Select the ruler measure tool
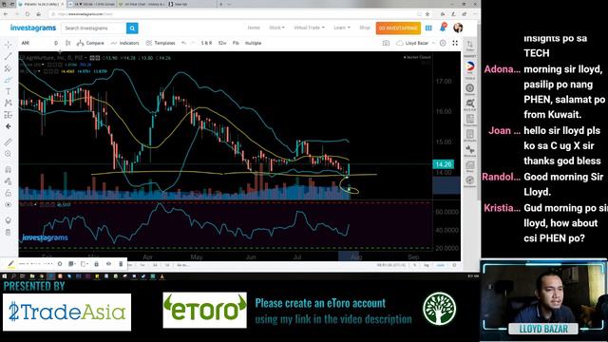The image size is (608, 342). coord(9,142)
